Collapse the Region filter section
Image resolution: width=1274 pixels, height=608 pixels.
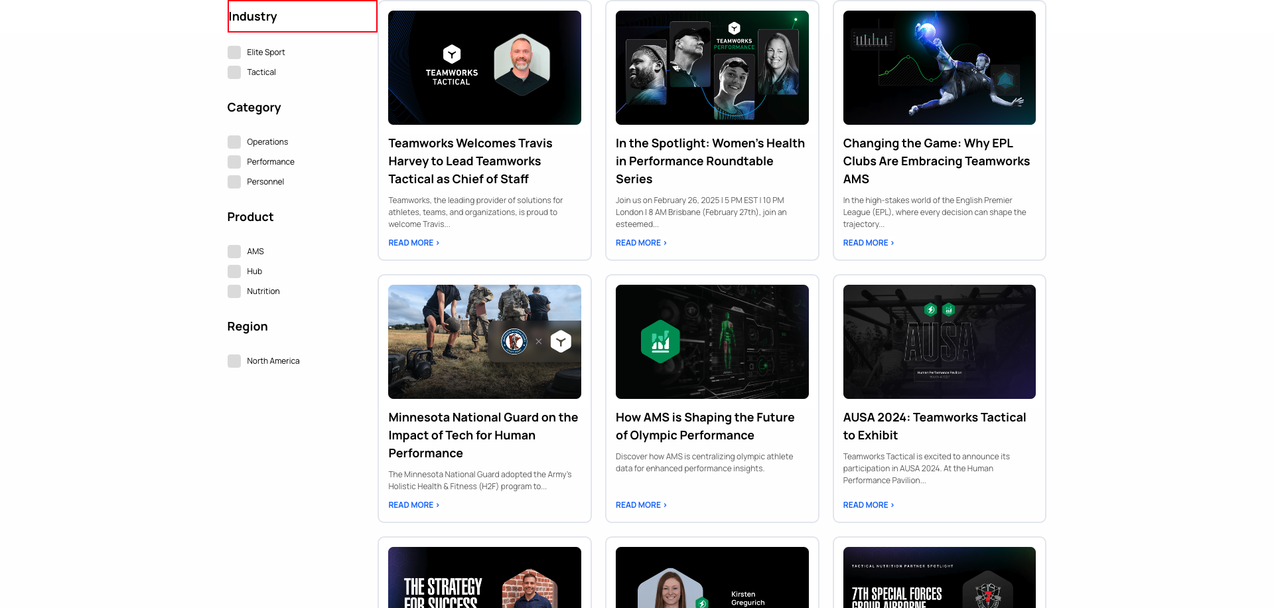tap(247, 326)
